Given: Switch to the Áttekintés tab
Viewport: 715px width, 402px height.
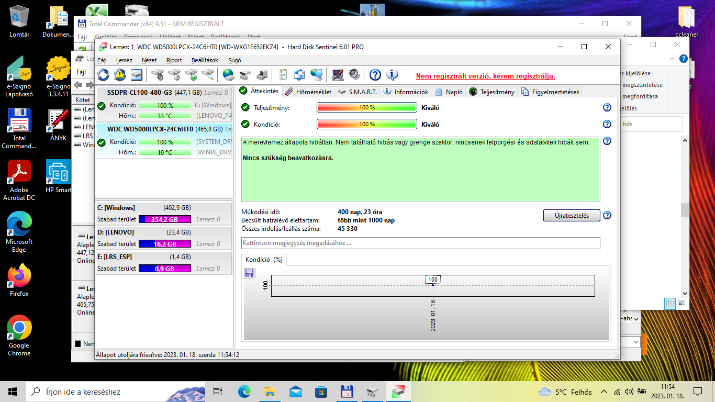Looking at the screenshot, I should pos(259,91).
